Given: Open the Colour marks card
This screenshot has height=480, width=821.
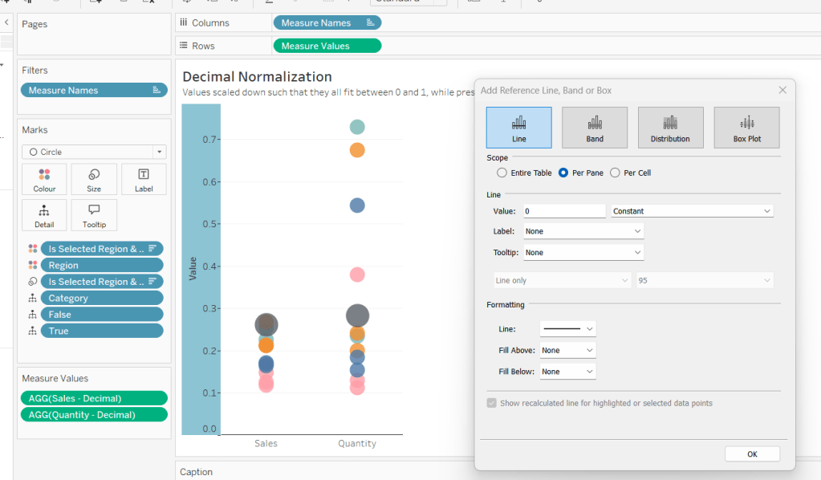Looking at the screenshot, I should coord(45,179).
